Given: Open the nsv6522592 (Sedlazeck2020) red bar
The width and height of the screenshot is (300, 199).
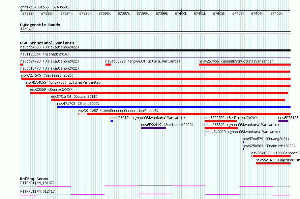Looking at the screenshot, I should 220,121.
